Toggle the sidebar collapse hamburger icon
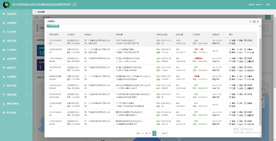 click(75, 5)
